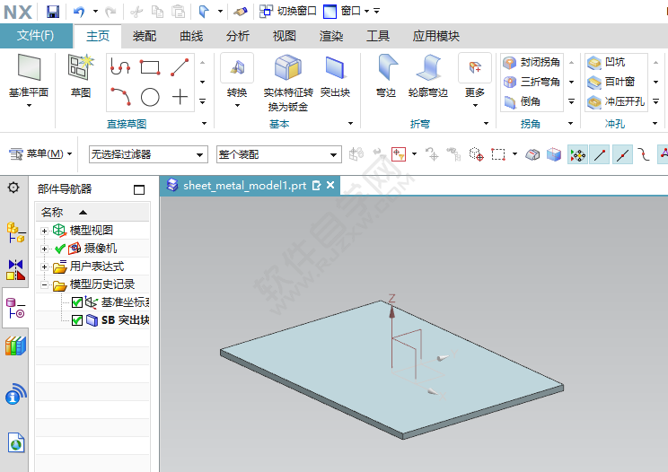
Task: Click Closed Corner (封闭拐角) tool
Action: (x=532, y=62)
